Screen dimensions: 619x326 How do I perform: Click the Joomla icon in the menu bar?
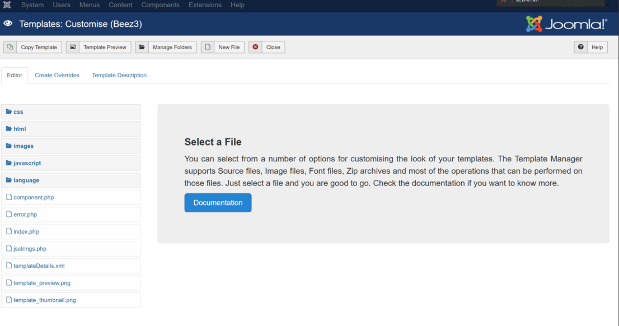pos(7,4)
